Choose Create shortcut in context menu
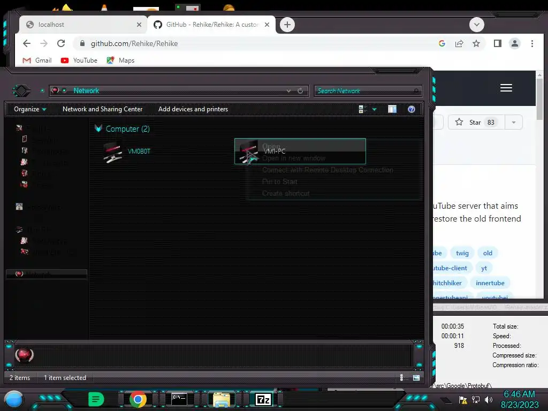 (286, 194)
